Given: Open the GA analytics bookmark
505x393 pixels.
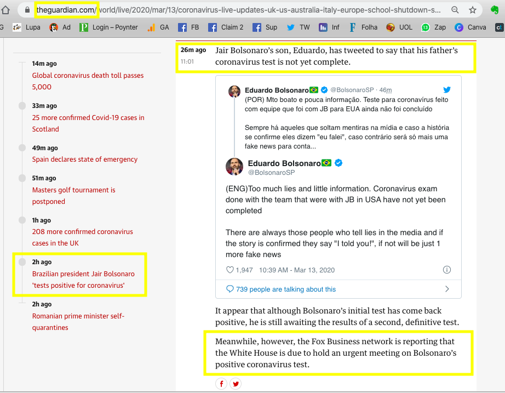Looking at the screenshot, I should coord(158,27).
